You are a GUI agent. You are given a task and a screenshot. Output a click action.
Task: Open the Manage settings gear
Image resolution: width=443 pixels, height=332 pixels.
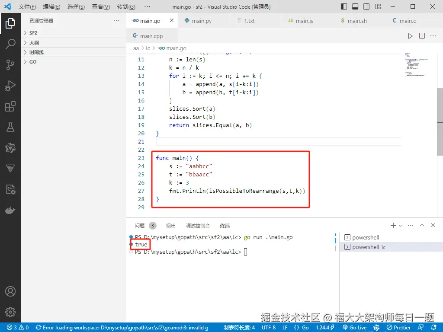pos(10,312)
